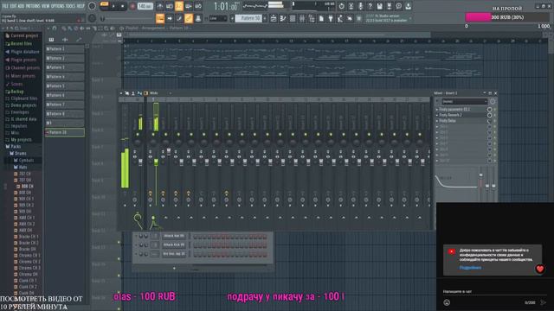Open the TOOLS menu

pos(70,6)
